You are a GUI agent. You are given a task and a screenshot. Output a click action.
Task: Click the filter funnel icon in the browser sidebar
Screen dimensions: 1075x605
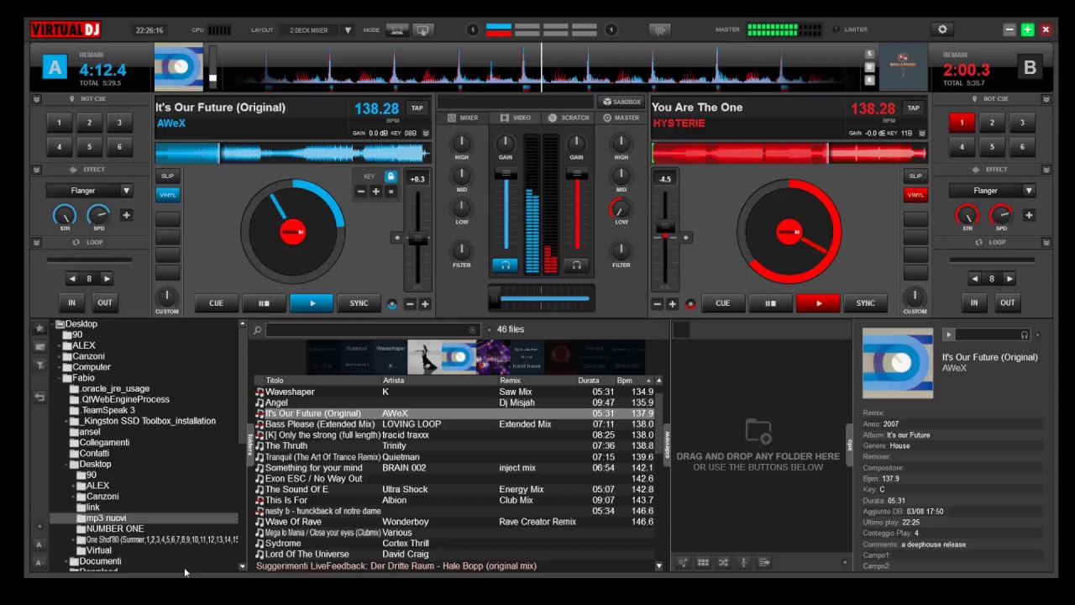click(x=39, y=365)
